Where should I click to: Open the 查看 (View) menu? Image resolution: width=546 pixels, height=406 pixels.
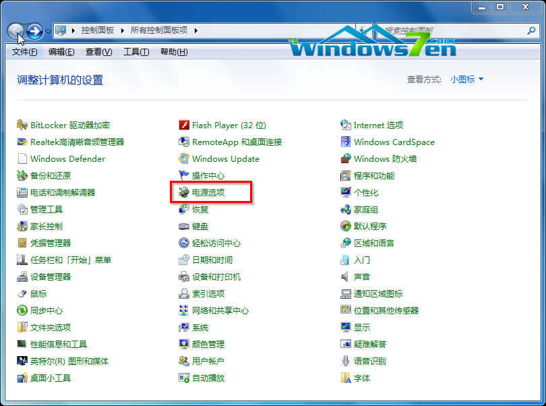point(98,51)
